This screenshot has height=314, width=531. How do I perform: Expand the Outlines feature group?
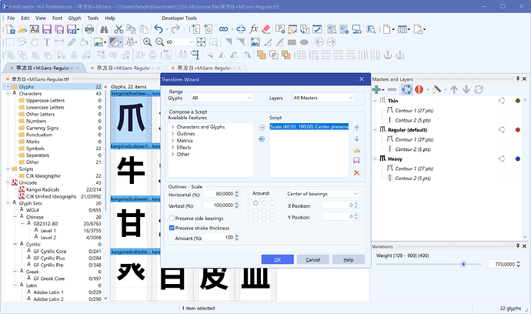[x=172, y=134]
